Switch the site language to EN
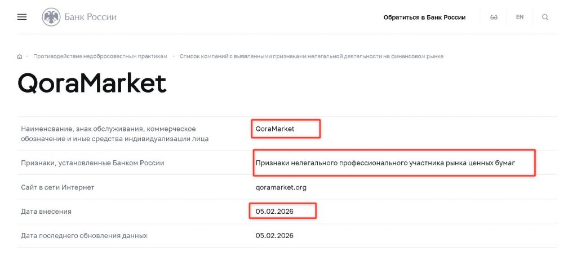Image resolution: width=577 pixels, height=255 pixels. click(x=520, y=17)
